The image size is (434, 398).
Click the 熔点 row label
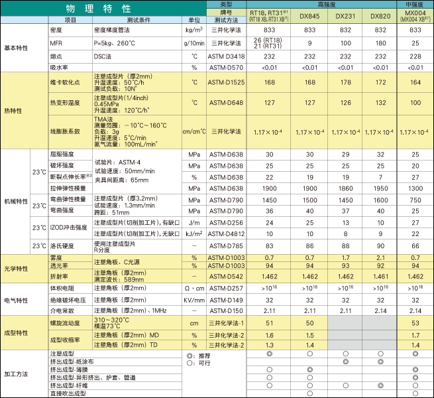click(x=56, y=56)
